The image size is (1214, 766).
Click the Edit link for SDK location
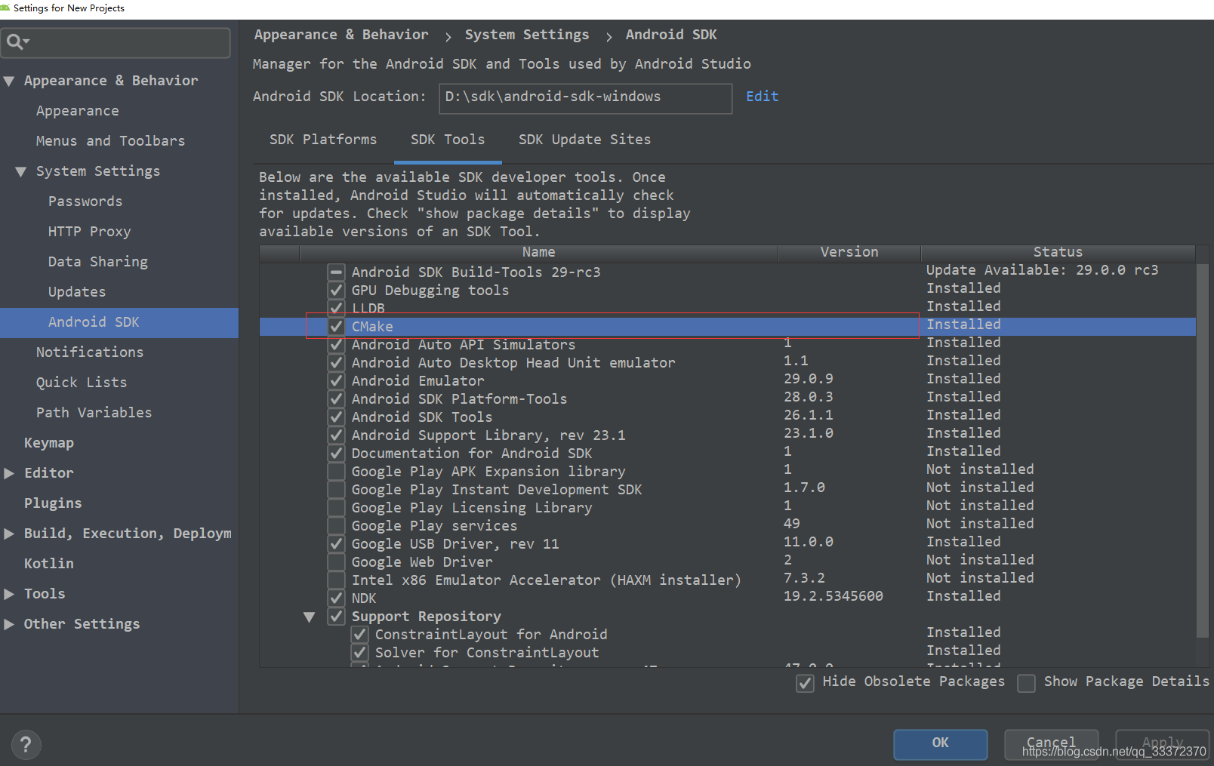[762, 97]
